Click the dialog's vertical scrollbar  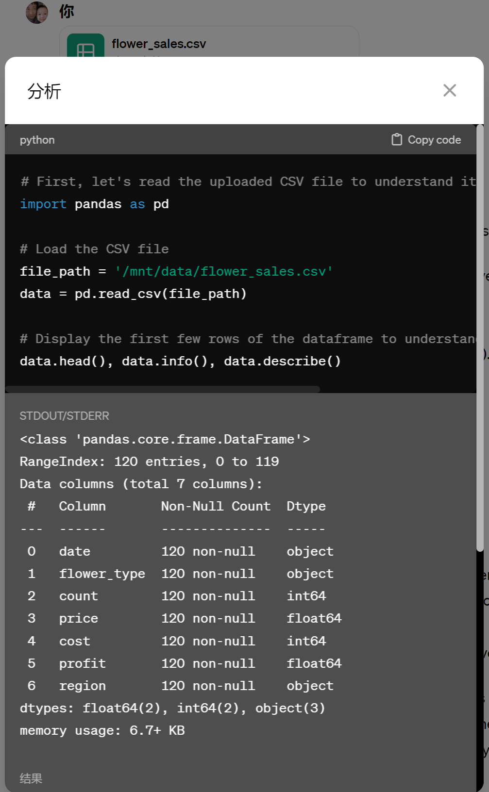pos(480,340)
